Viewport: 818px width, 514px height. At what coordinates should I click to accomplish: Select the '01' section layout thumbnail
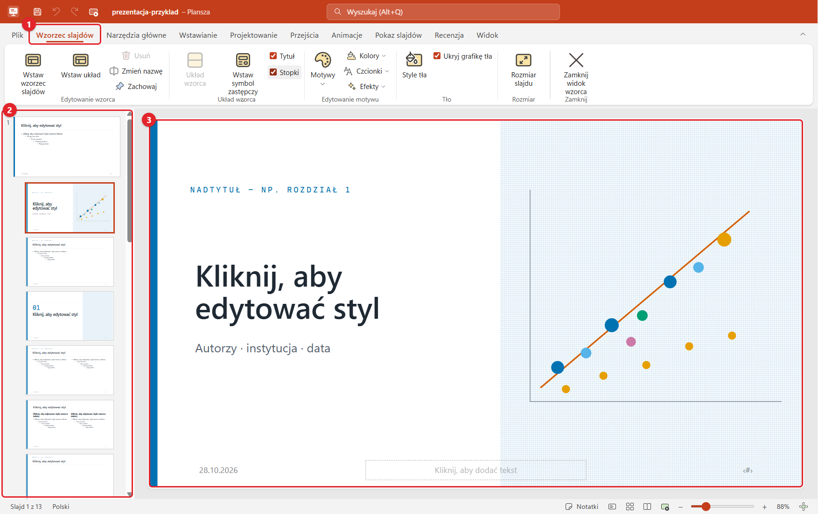(70, 316)
